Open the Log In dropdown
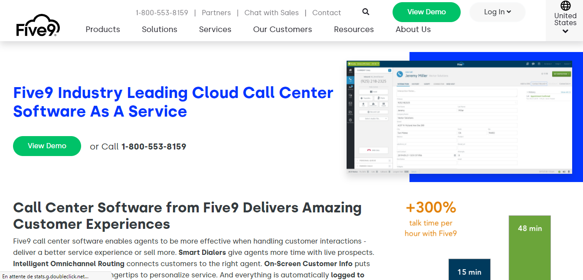Viewport: 583px width, 280px height. 498,12
